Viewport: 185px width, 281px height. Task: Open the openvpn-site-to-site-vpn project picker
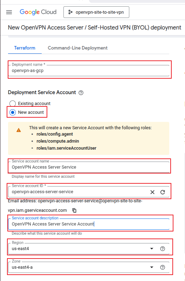click(96, 12)
